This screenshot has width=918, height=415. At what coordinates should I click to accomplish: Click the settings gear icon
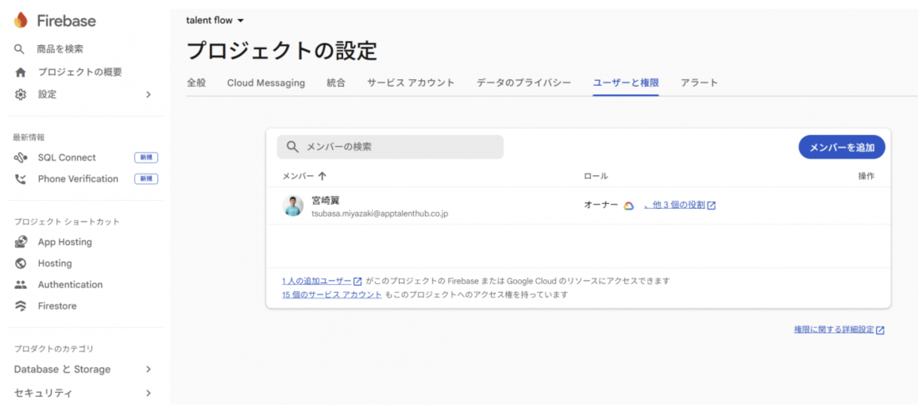tap(20, 95)
